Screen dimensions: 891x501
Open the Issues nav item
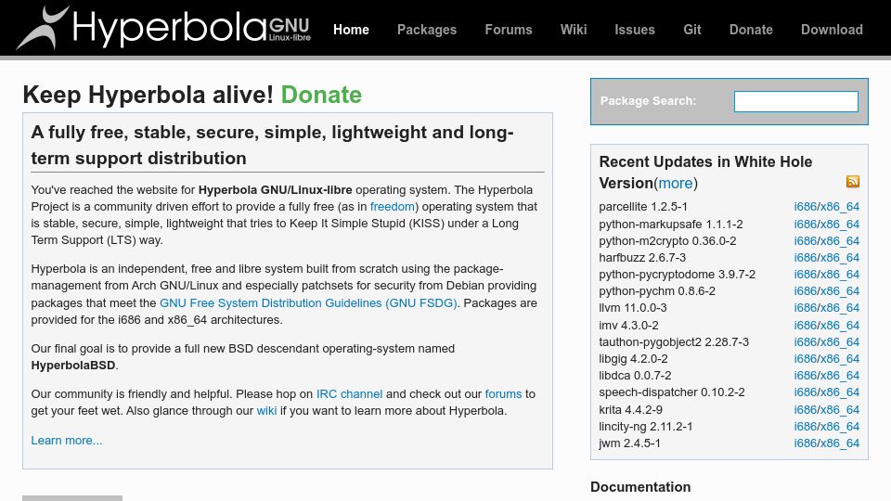coord(635,30)
